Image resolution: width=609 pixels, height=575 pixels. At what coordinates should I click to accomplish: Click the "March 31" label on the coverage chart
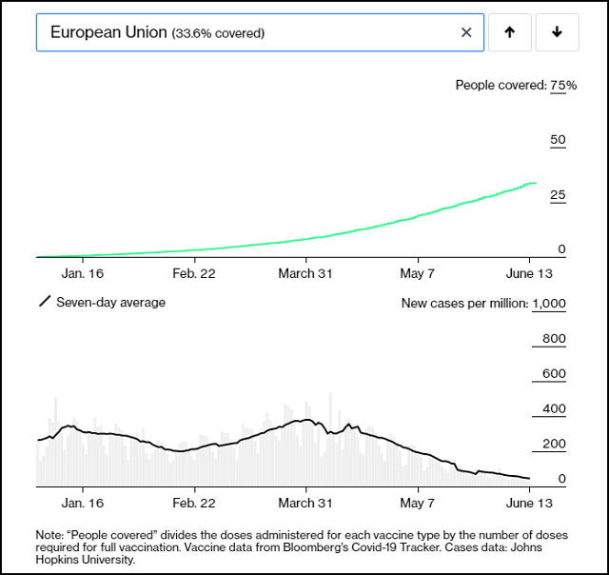305,273
